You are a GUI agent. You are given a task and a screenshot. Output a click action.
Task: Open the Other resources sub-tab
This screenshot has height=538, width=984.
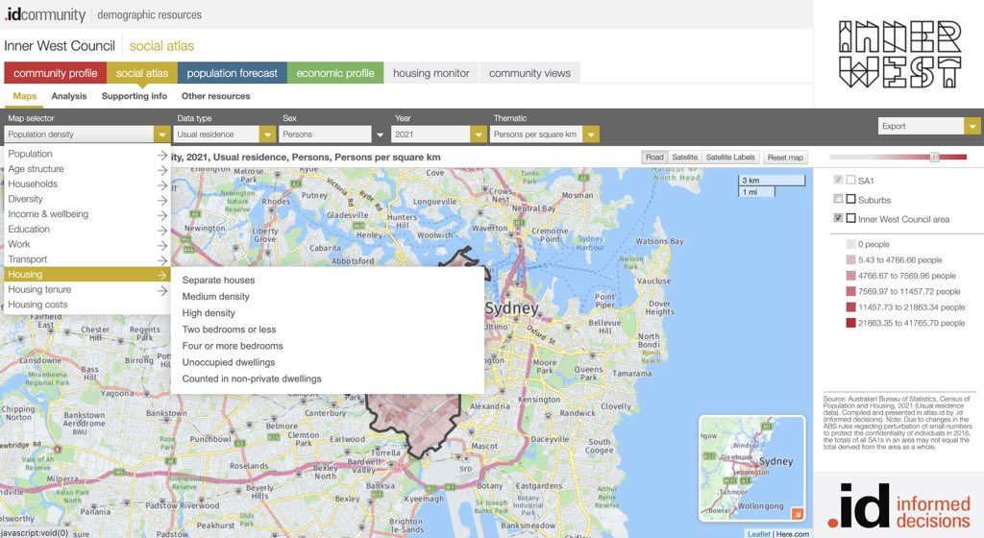[216, 96]
